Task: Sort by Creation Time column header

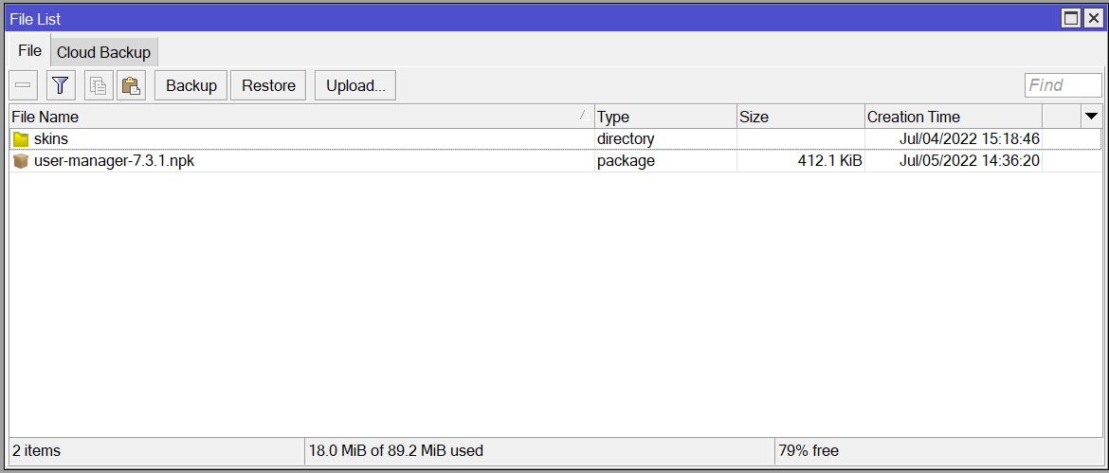Action: point(954,117)
